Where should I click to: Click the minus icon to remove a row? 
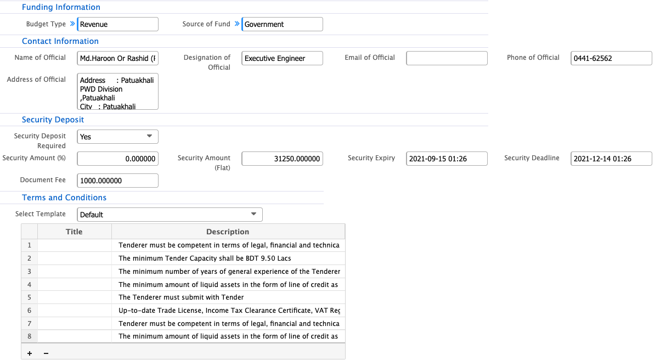click(x=46, y=353)
